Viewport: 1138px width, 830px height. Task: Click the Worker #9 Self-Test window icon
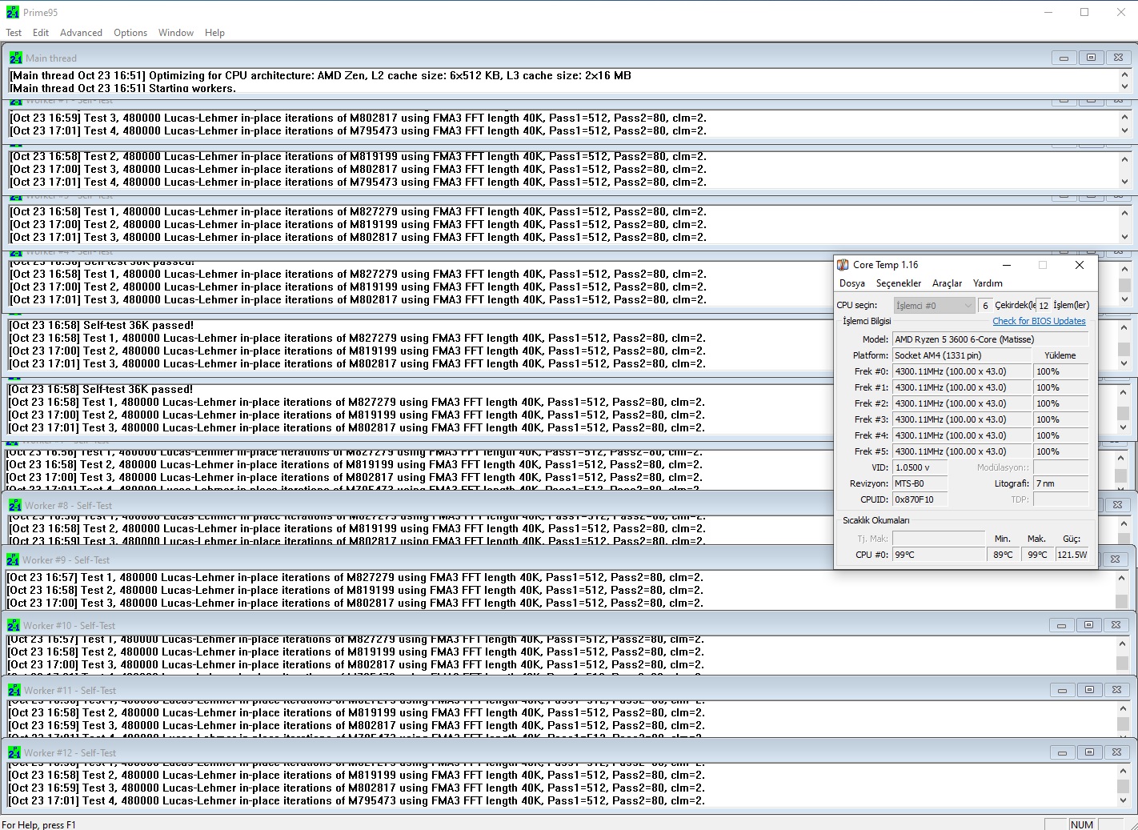(x=14, y=559)
